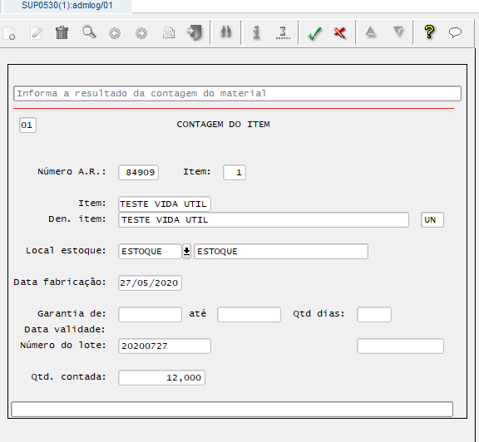Viewport: 479px width, 442px height.
Task: Click the CONTAGEM DO ITEM heading
Action: 224,125
